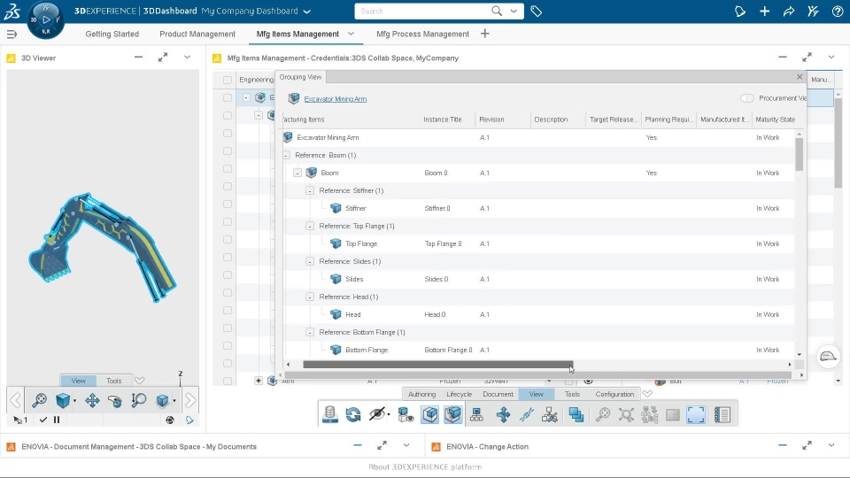The image size is (850, 478).
Task: Check the header checkbox beside Engineering column
Action: click(228, 80)
